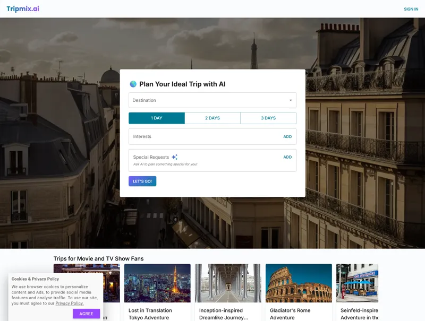Click the Lost in Translation Tokyo Adventure title

(150, 314)
